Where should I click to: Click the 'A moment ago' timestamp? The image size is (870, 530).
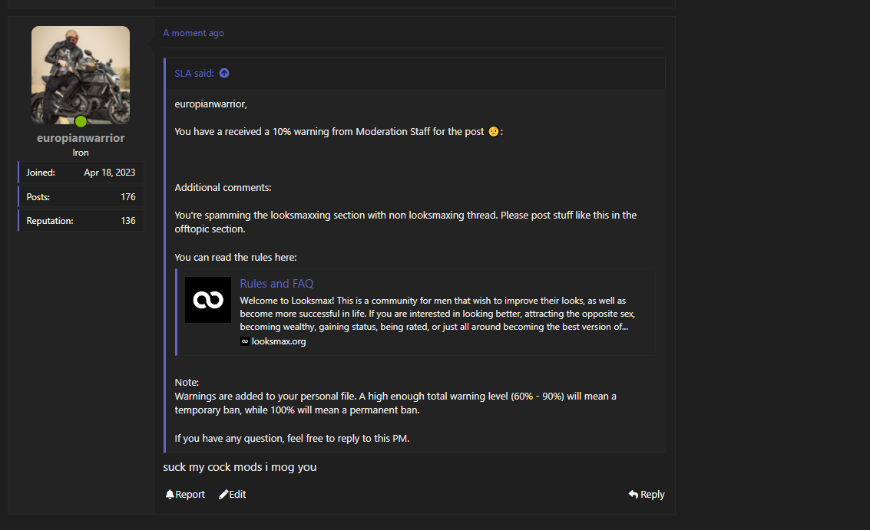click(194, 33)
